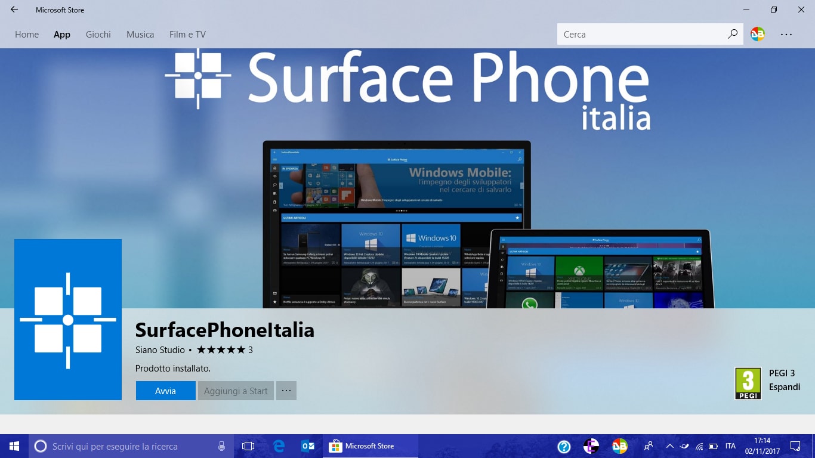Expand the PEGI 3 rating with Espandi
Image resolution: width=815 pixels, height=458 pixels.
pos(785,386)
